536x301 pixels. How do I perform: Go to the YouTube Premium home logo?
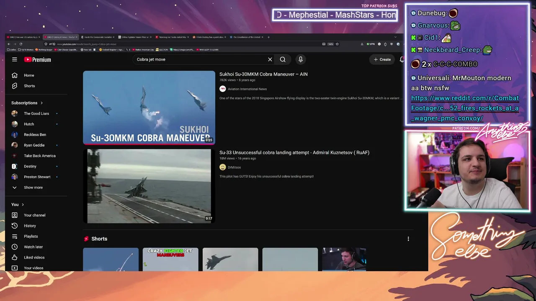pyautogui.click(x=37, y=59)
